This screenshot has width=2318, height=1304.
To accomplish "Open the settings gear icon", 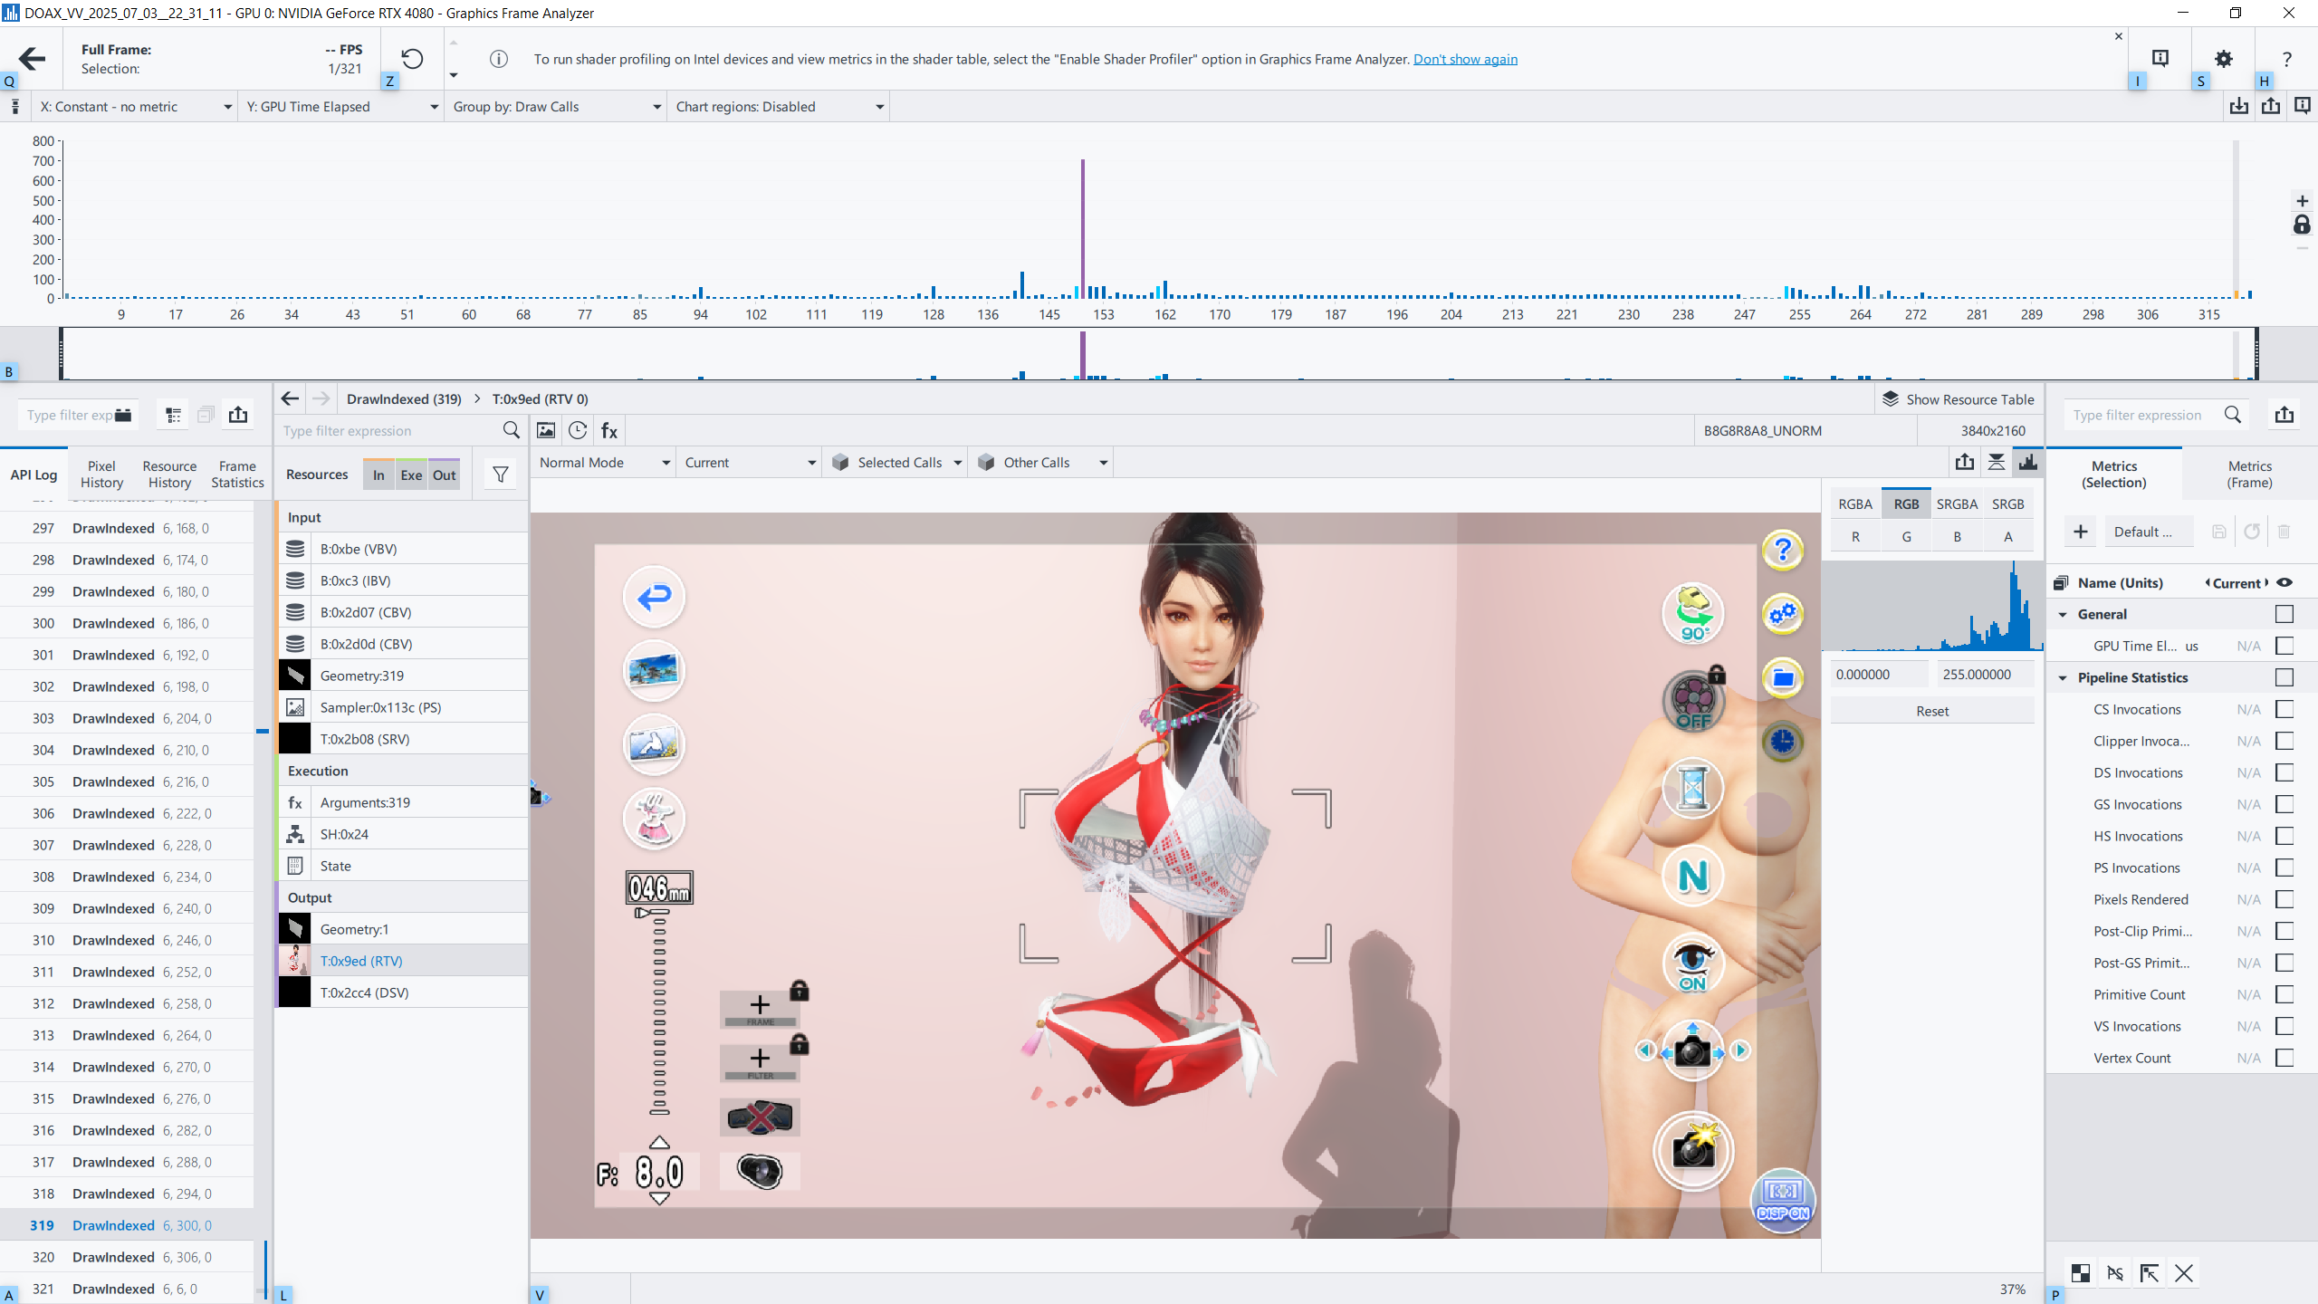I will coord(2223,59).
